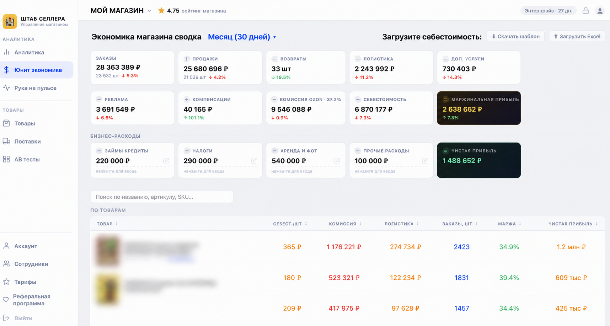The height and width of the screenshot is (326, 610).
Task: Click the gold star rating icon
Action: coord(161,11)
